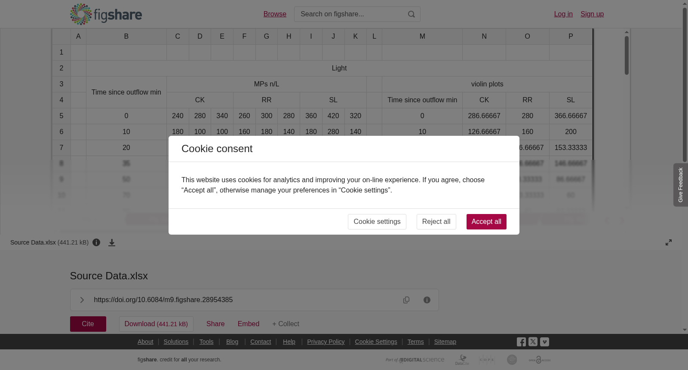Click the DOI info icon
The height and width of the screenshot is (370, 688).
[x=427, y=300]
